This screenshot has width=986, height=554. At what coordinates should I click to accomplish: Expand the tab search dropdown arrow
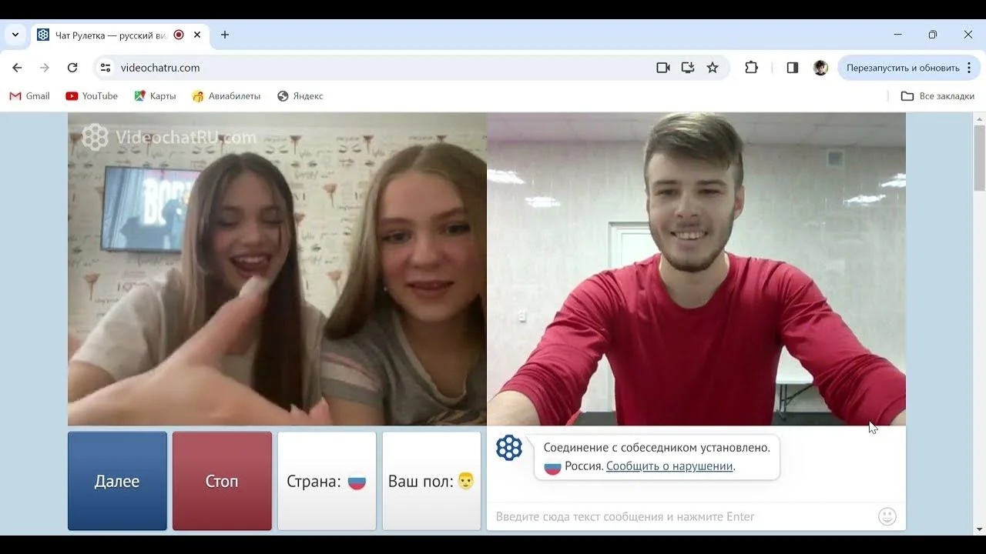[x=15, y=35]
